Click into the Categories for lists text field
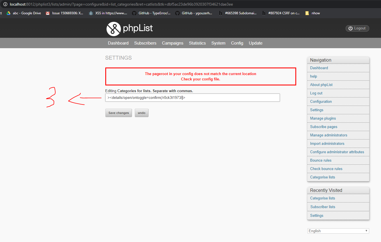Viewport: 381px width, 242px height. [x=193, y=97]
